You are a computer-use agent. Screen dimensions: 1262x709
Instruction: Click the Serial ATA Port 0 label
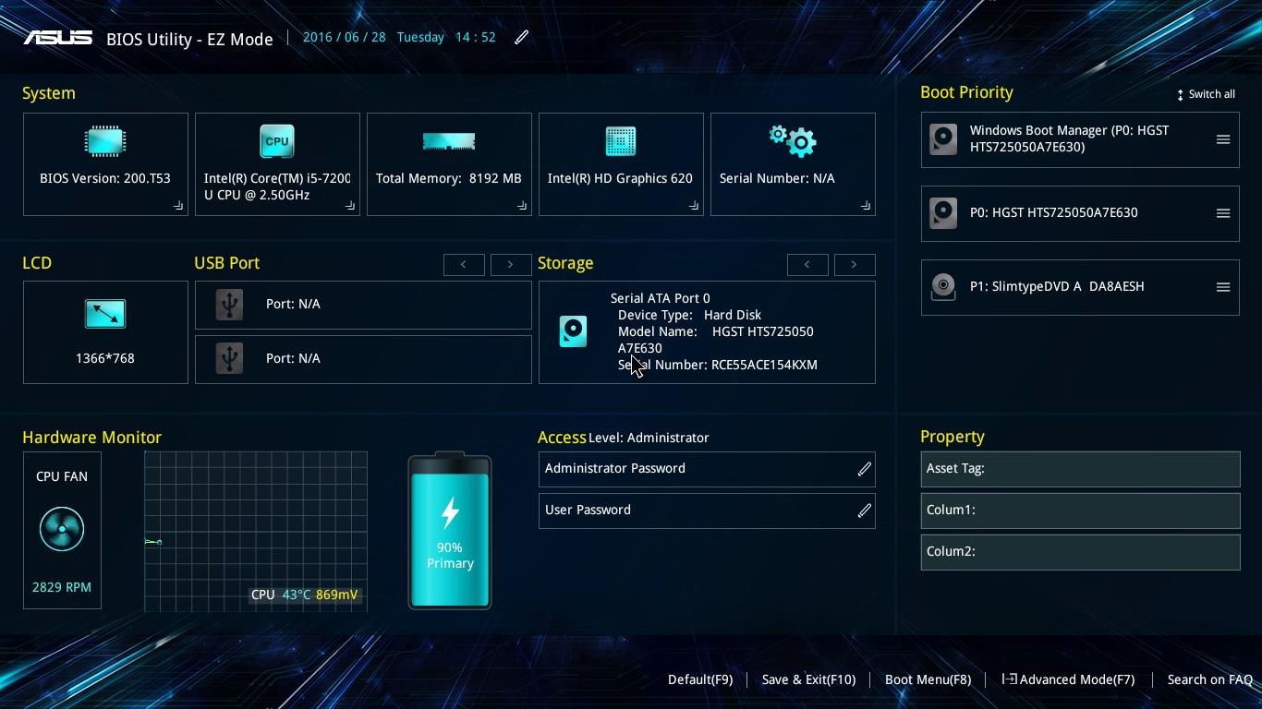tap(661, 298)
